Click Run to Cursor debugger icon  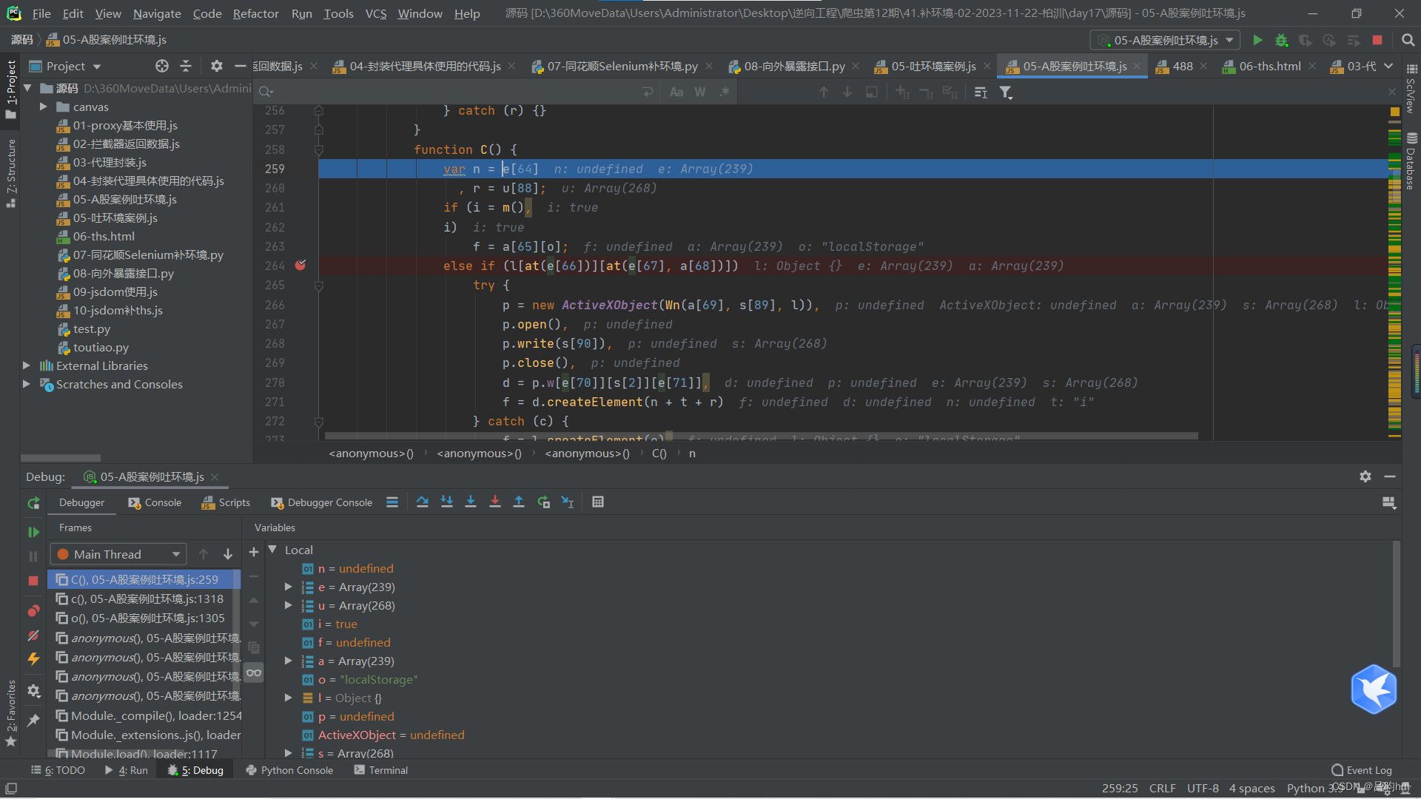pyautogui.click(x=568, y=502)
